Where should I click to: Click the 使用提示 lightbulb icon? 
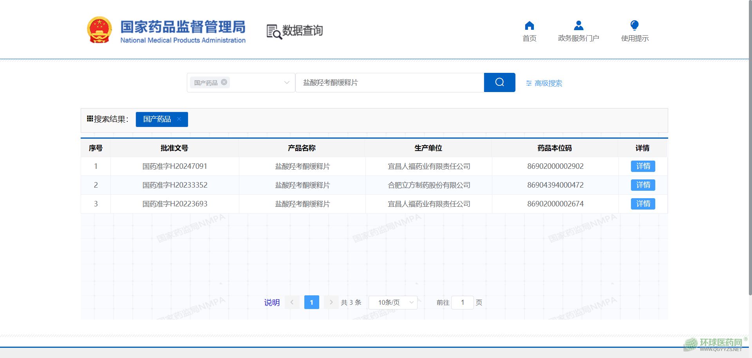tap(634, 26)
